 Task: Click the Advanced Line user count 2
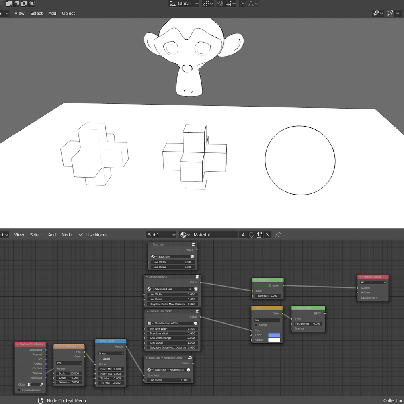(x=190, y=289)
